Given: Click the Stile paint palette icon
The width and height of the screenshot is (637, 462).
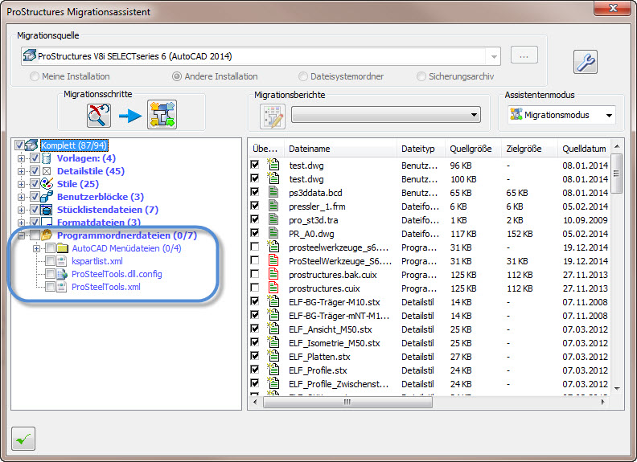Looking at the screenshot, I should (47, 184).
